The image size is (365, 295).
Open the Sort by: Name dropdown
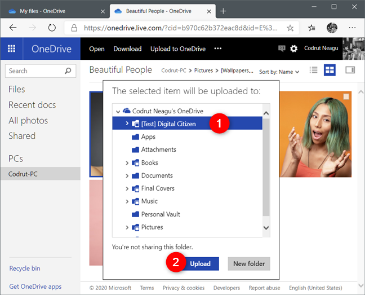279,72
